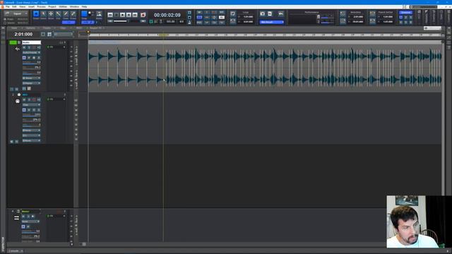Click the timecode display 00:00:02:09

[167, 15]
